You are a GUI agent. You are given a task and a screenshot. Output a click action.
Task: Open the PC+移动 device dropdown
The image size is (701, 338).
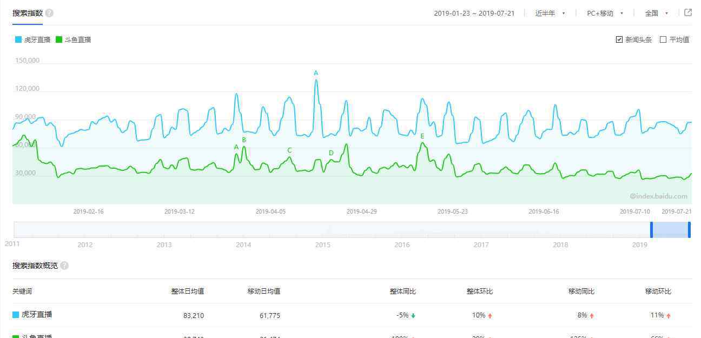tap(605, 13)
